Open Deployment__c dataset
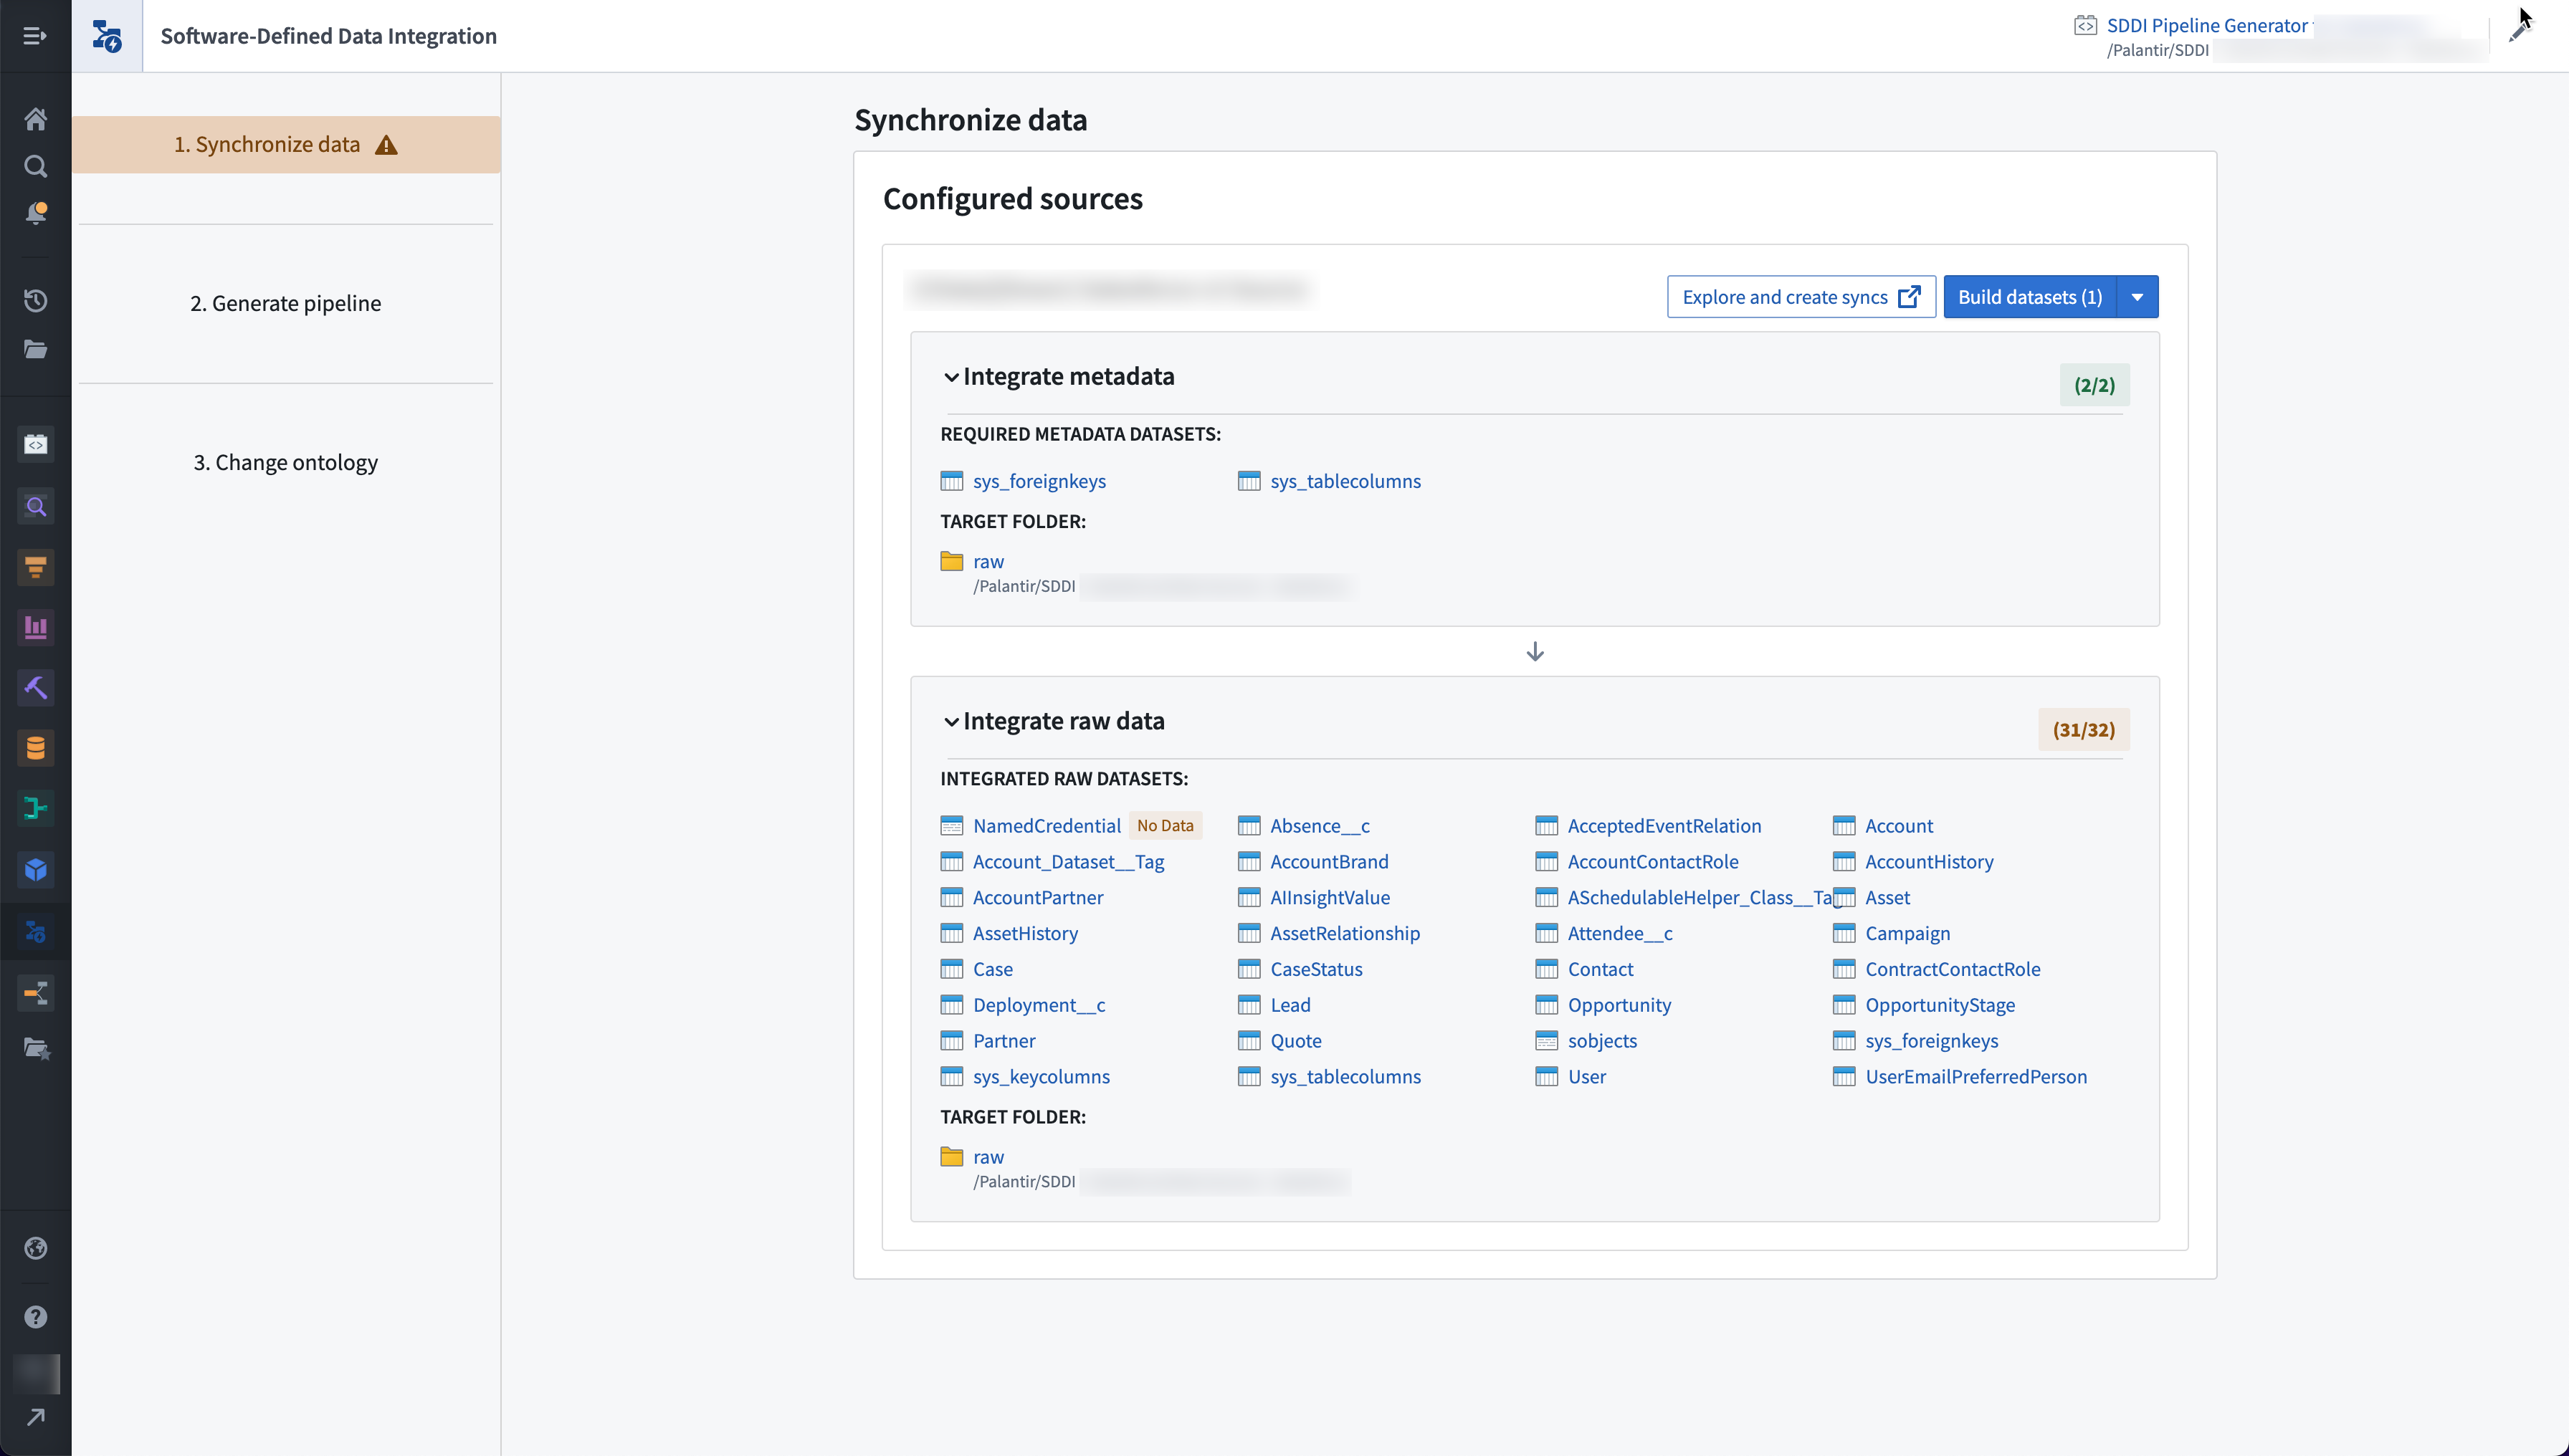This screenshot has width=2569, height=1456. point(1039,1005)
